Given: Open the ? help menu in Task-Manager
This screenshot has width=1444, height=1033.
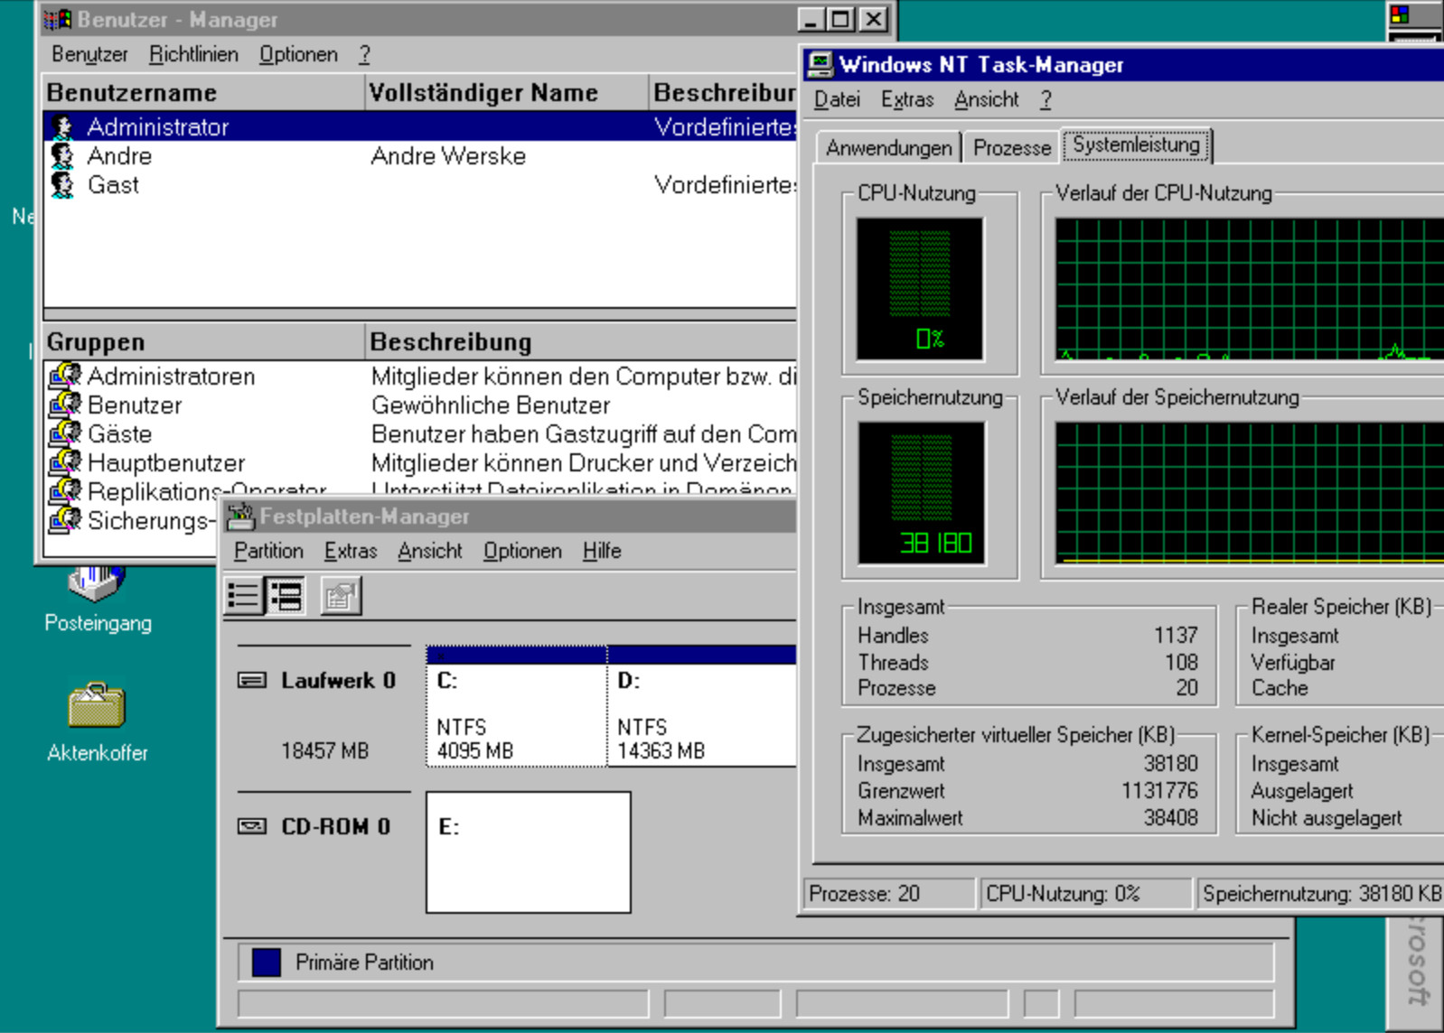Looking at the screenshot, I should tap(1045, 99).
